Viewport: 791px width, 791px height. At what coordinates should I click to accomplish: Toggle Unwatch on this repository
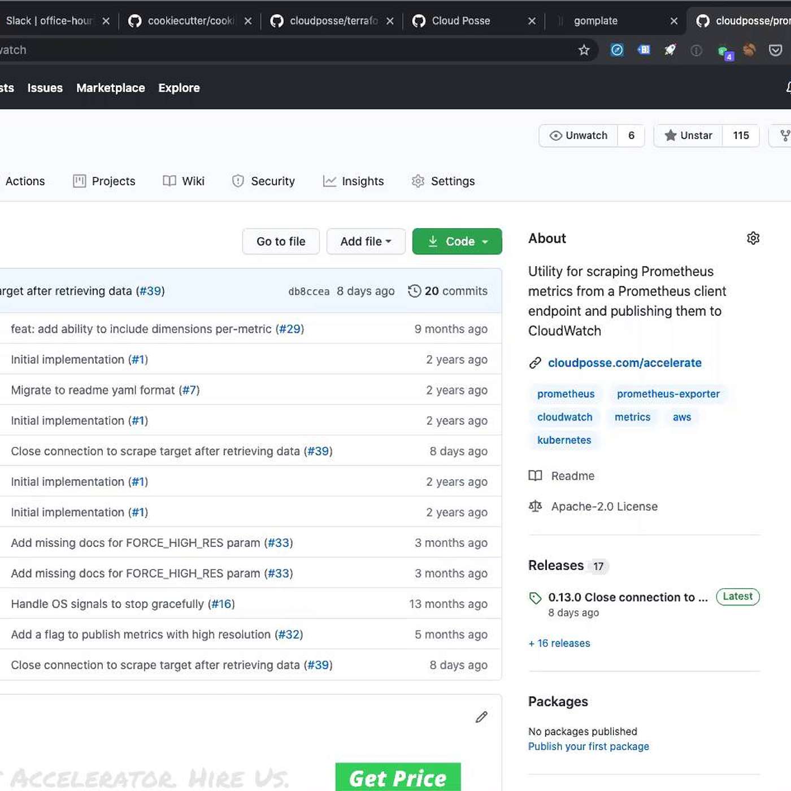pyautogui.click(x=579, y=136)
